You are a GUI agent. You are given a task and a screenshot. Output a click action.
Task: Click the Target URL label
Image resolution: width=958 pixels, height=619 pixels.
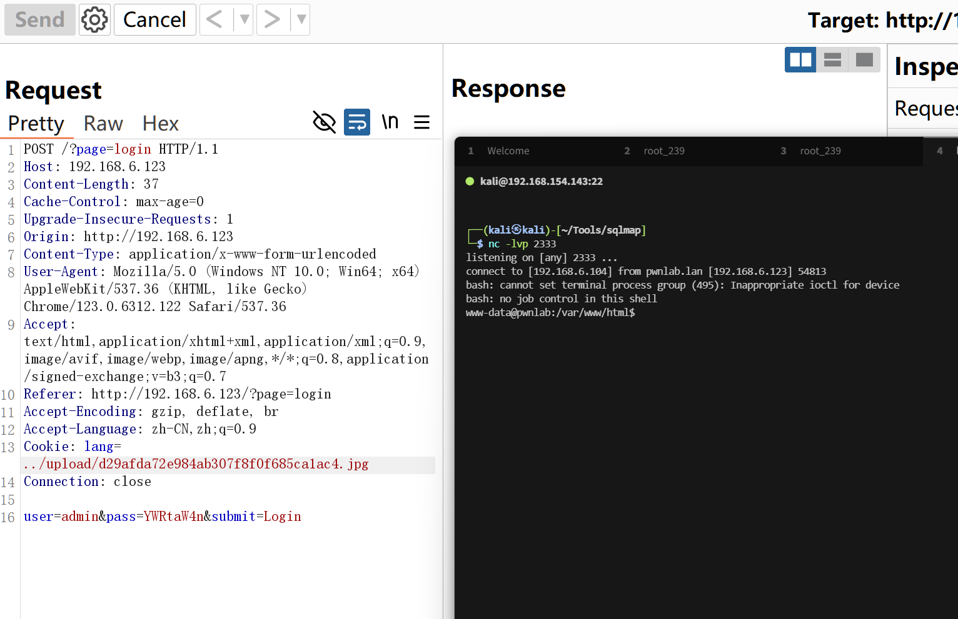tap(882, 21)
